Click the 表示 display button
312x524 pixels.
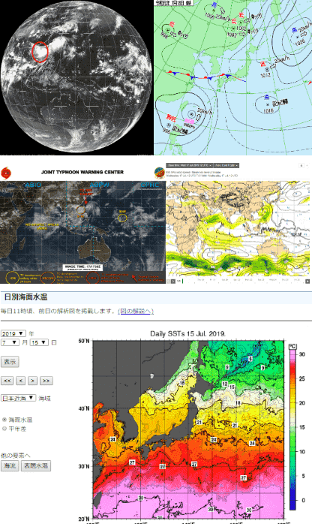coord(10,362)
